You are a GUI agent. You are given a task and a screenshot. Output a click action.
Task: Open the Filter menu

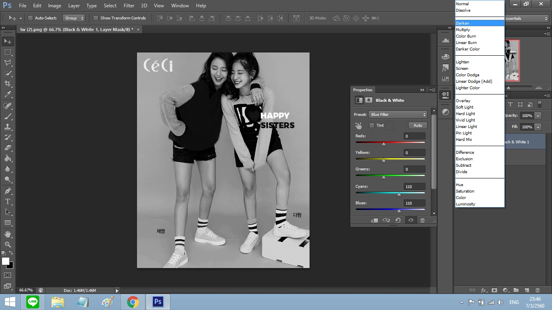[x=129, y=6]
